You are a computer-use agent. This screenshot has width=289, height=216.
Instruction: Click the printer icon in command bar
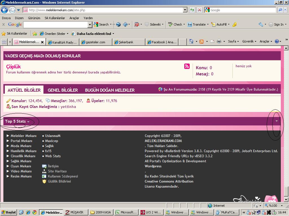(219, 42)
